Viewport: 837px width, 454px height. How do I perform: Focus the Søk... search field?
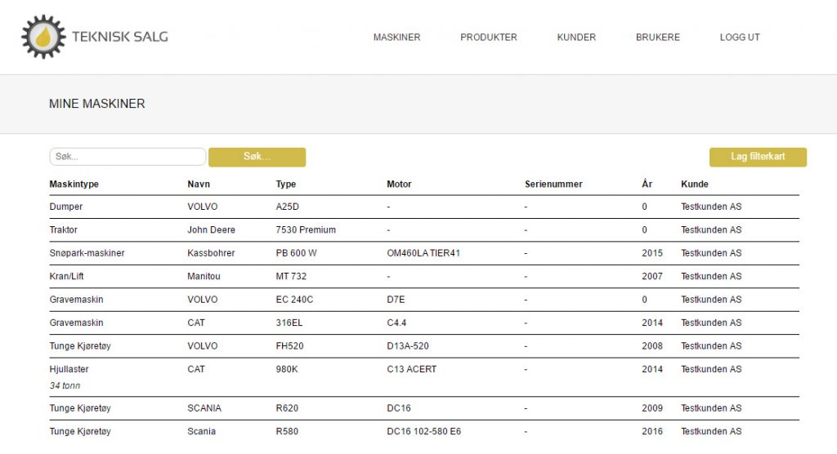click(128, 157)
